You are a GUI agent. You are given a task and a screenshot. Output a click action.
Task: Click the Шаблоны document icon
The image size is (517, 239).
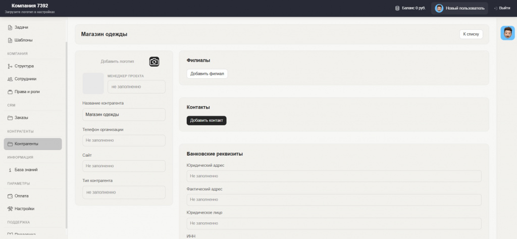10,40
